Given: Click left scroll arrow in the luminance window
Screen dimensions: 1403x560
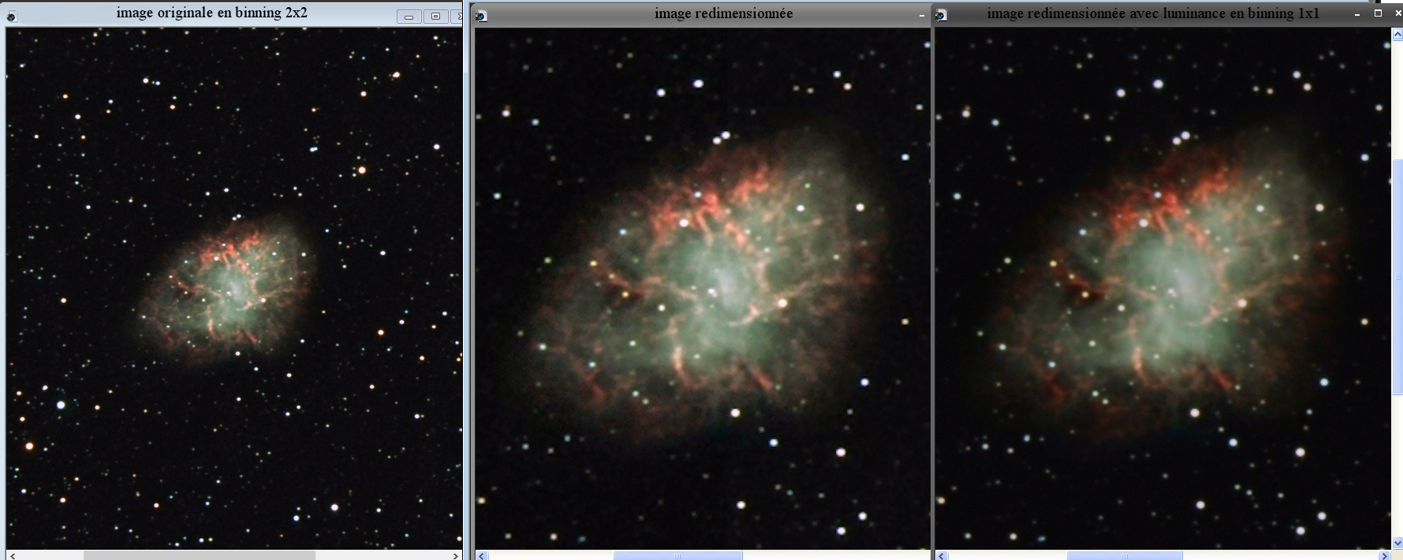Looking at the screenshot, I should tap(942, 555).
